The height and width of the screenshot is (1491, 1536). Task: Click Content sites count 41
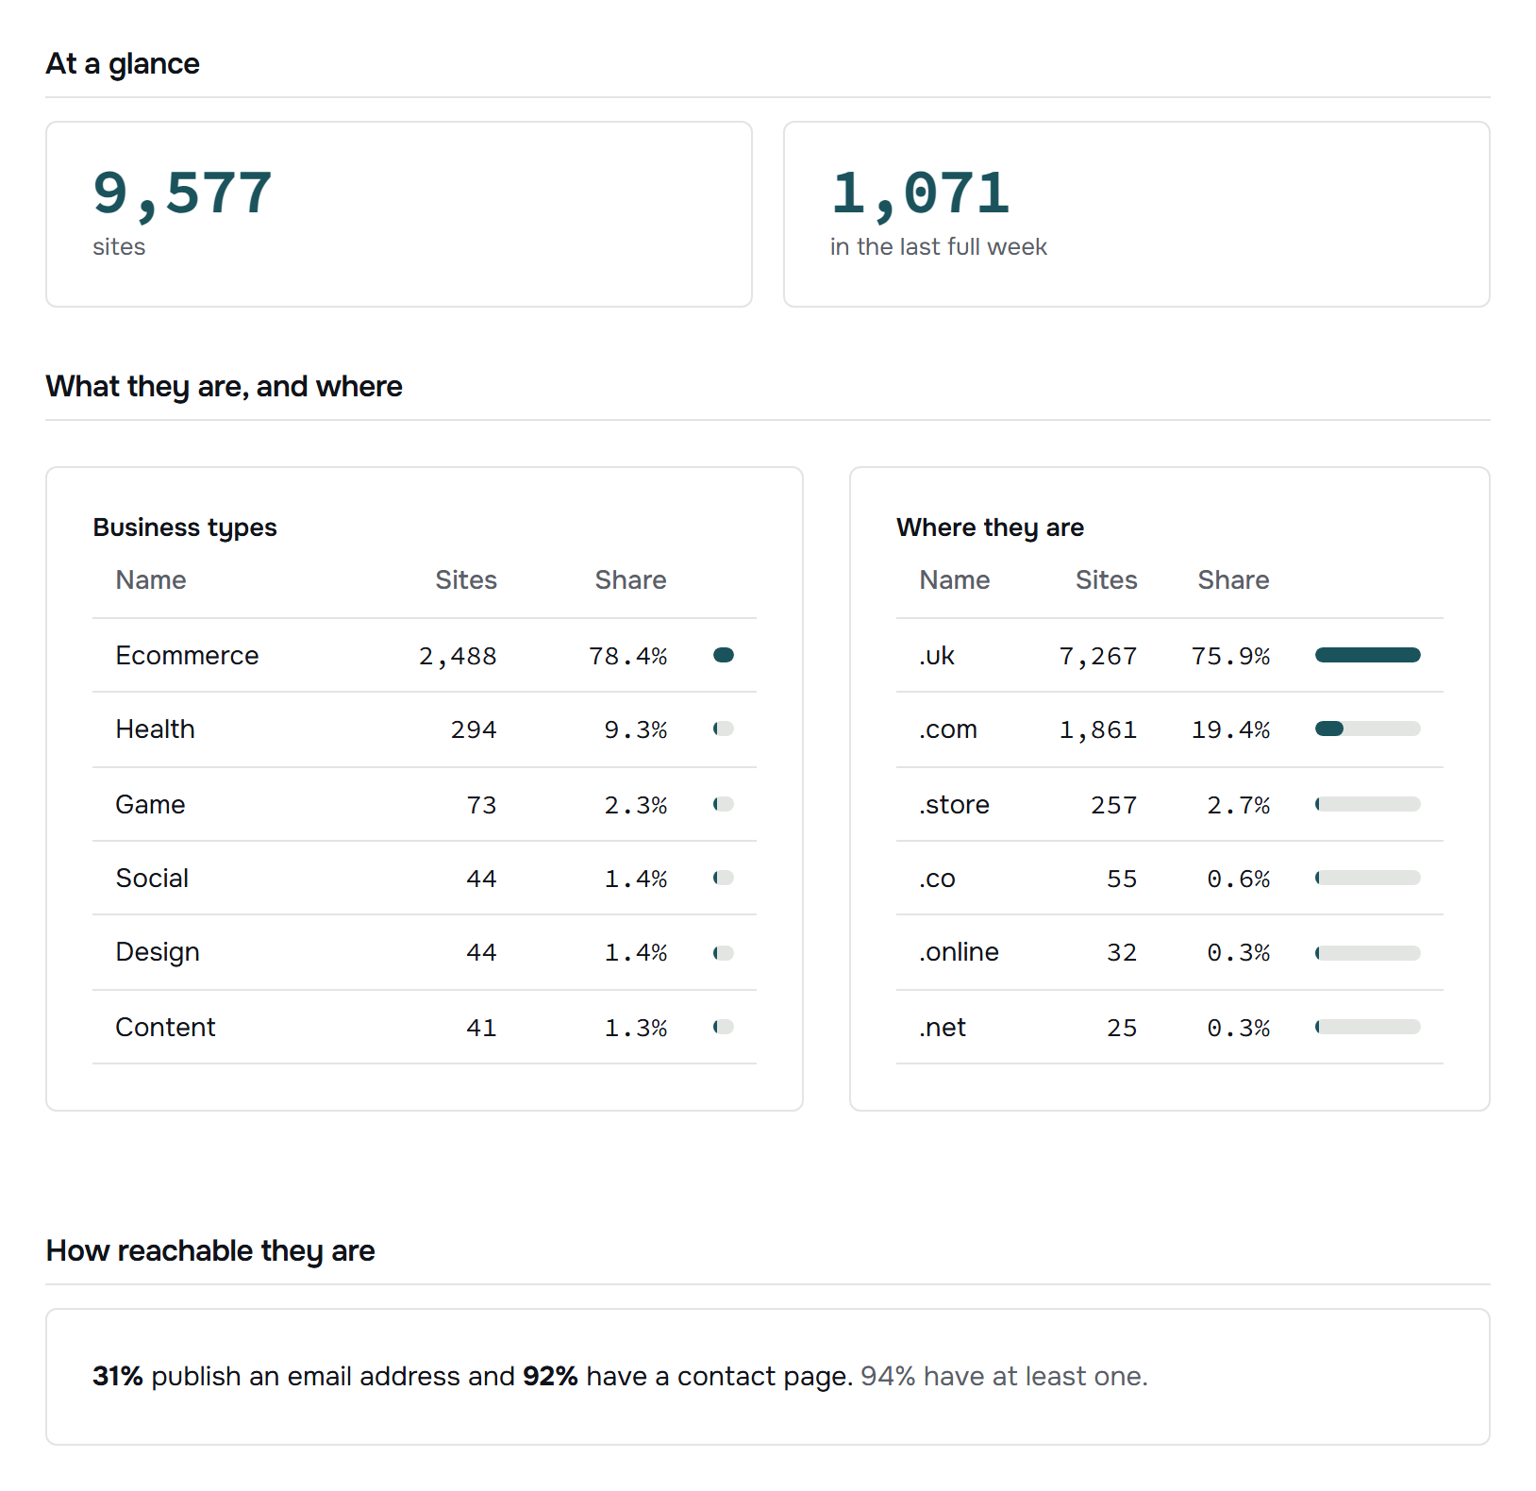click(481, 1028)
